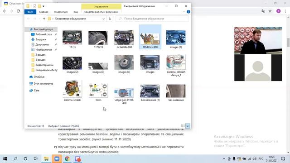This screenshot has width=290, height=163.
Task: Open Chrome from the taskbar
Action: tap(67, 159)
